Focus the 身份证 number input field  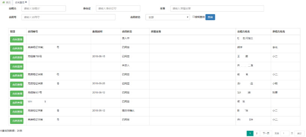[118, 9]
